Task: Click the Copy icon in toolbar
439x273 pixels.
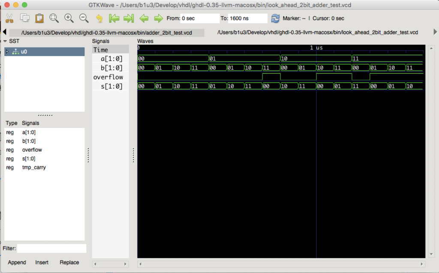Action: tap(24, 18)
